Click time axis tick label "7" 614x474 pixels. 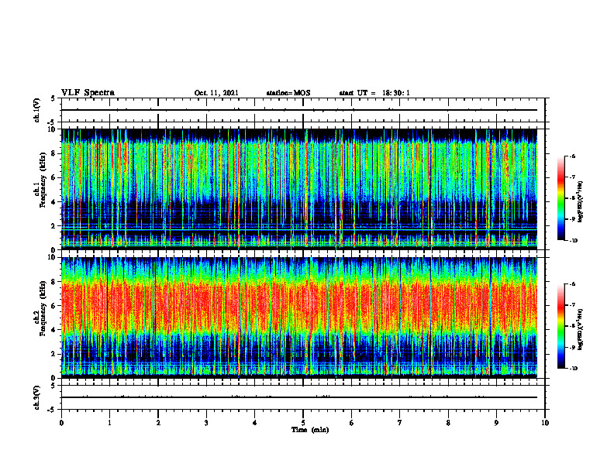tap(400, 423)
